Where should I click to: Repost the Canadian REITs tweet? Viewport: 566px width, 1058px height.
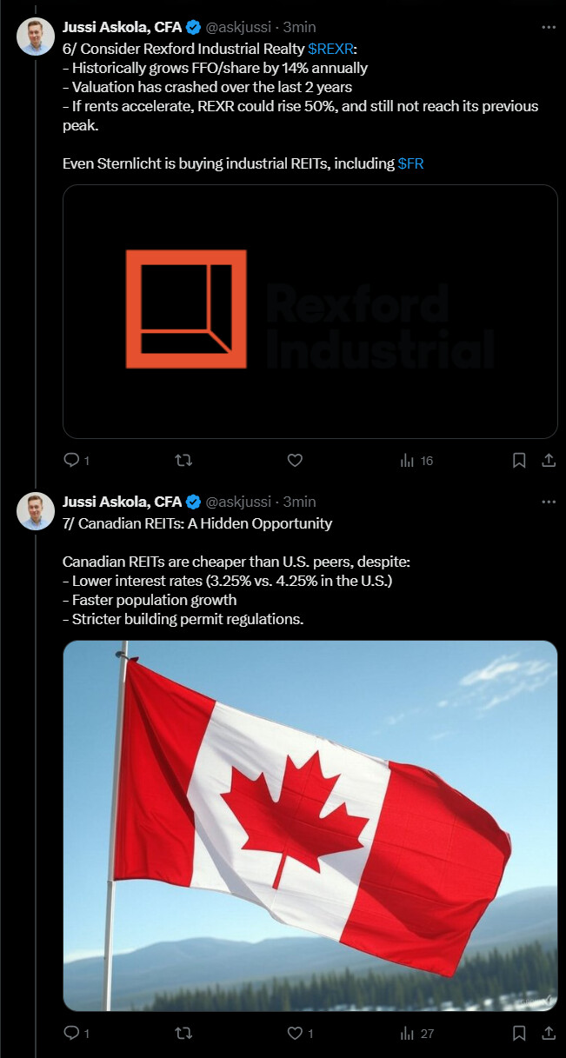point(183,1033)
